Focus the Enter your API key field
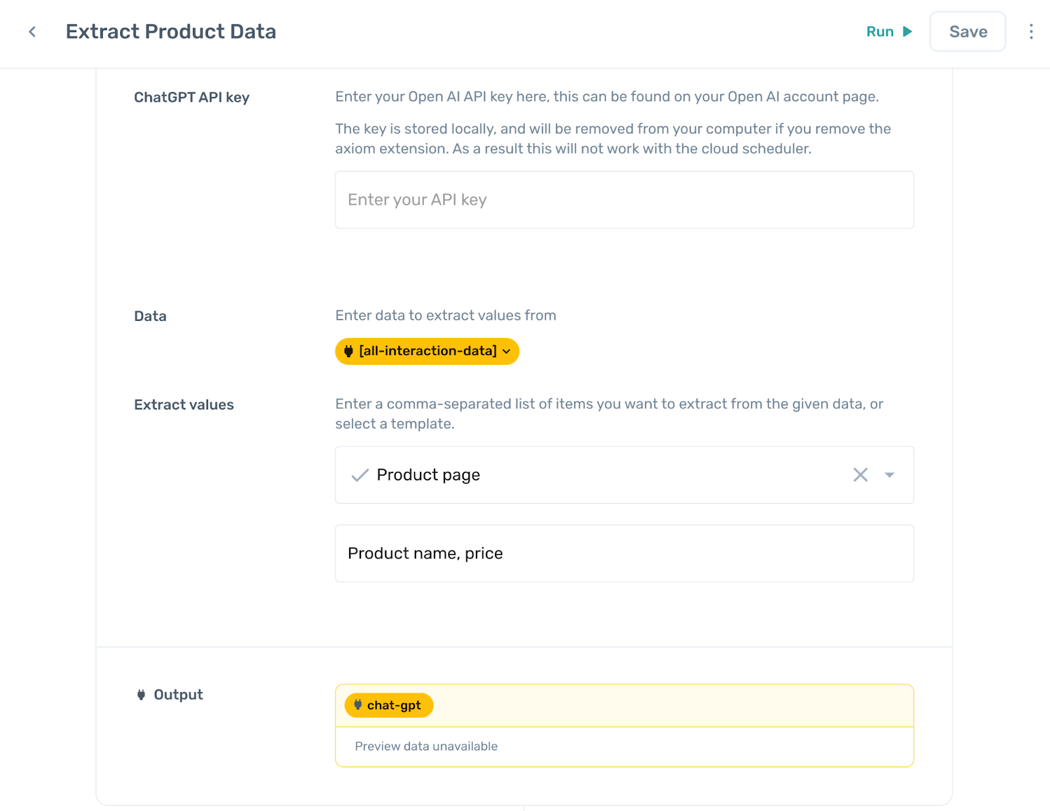This screenshot has height=811, width=1050. pos(623,199)
